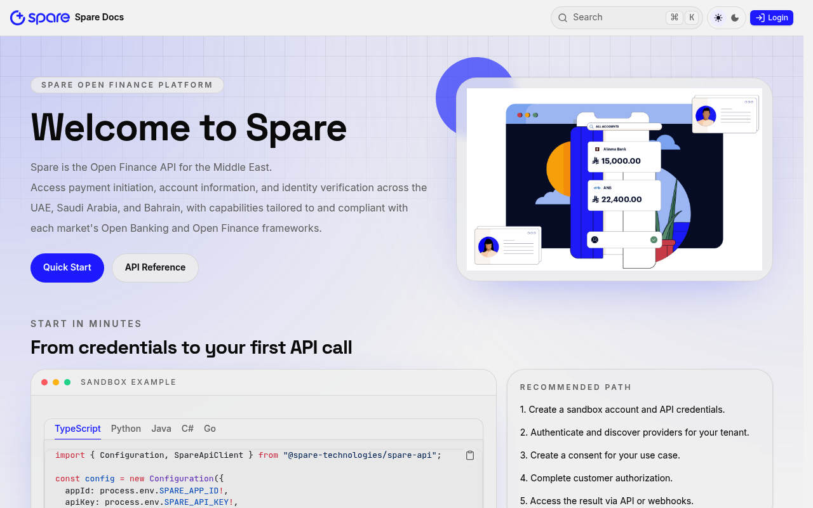Click the Spare Docs title
Screen dimensions: 813x508
point(99,17)
